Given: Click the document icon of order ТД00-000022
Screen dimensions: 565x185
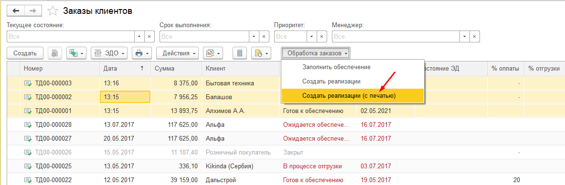Looking at the screenshot, I should (x=28, y=180).
